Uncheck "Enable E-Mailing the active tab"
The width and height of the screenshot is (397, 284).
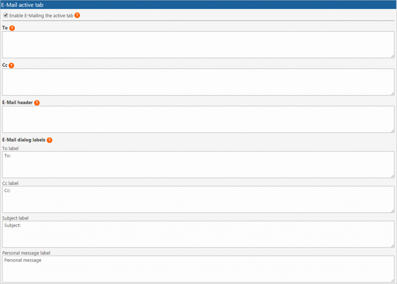coord(5,15)
